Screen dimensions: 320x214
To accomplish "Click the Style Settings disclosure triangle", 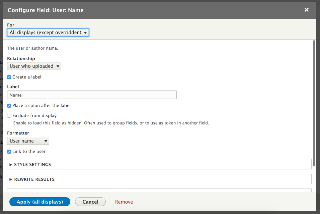I will tap(11, 165).
